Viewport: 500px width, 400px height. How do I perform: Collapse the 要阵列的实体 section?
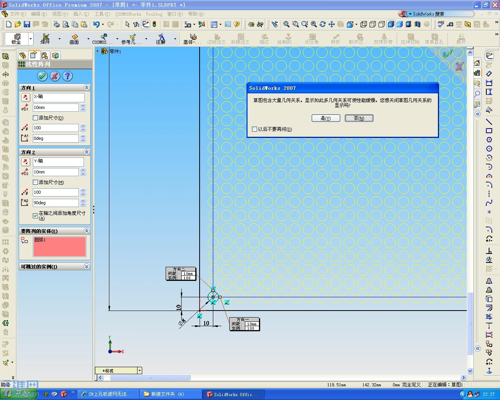87,231
